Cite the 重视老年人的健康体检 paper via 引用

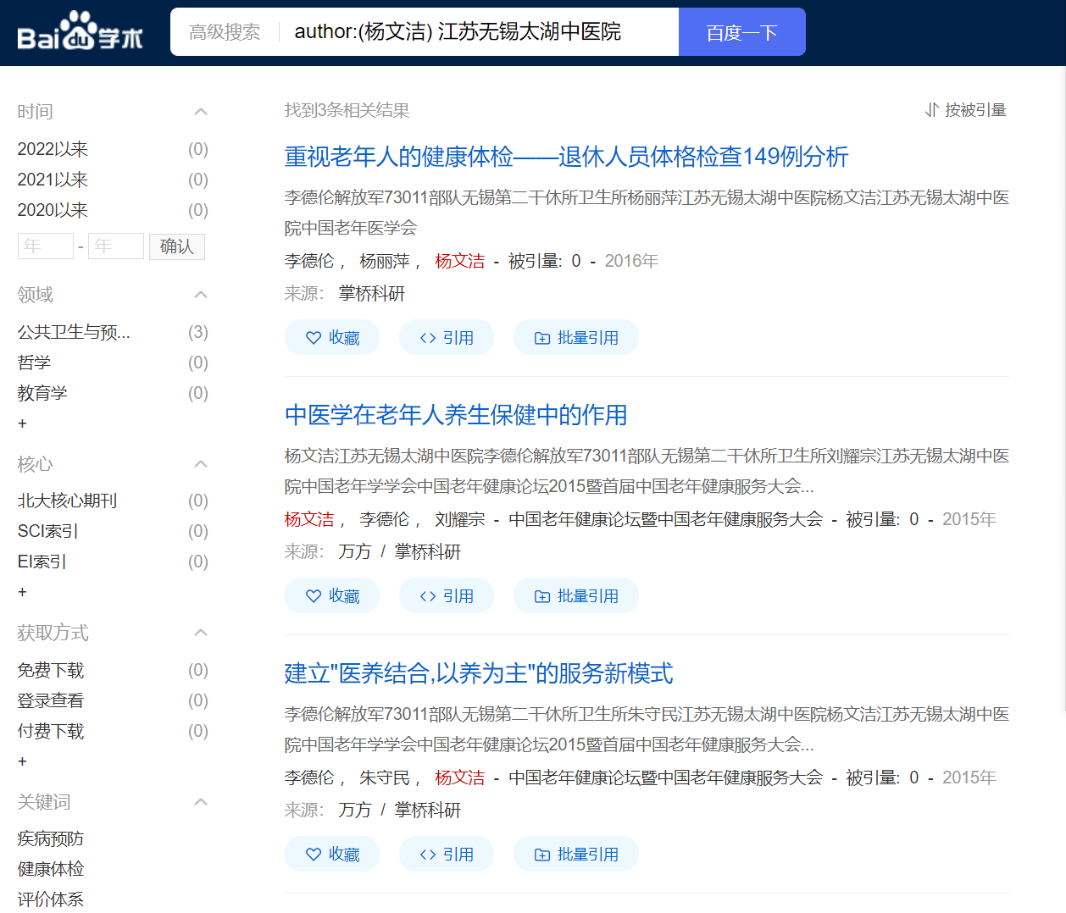tap(447, 337)
